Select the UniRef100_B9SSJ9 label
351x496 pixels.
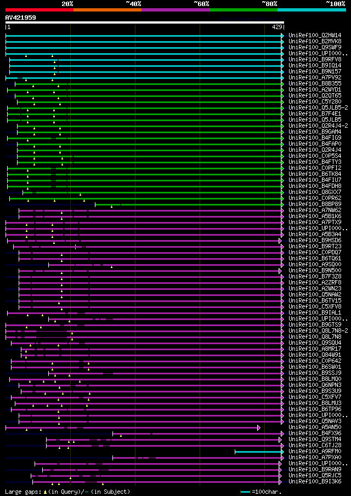coord(315,373)
